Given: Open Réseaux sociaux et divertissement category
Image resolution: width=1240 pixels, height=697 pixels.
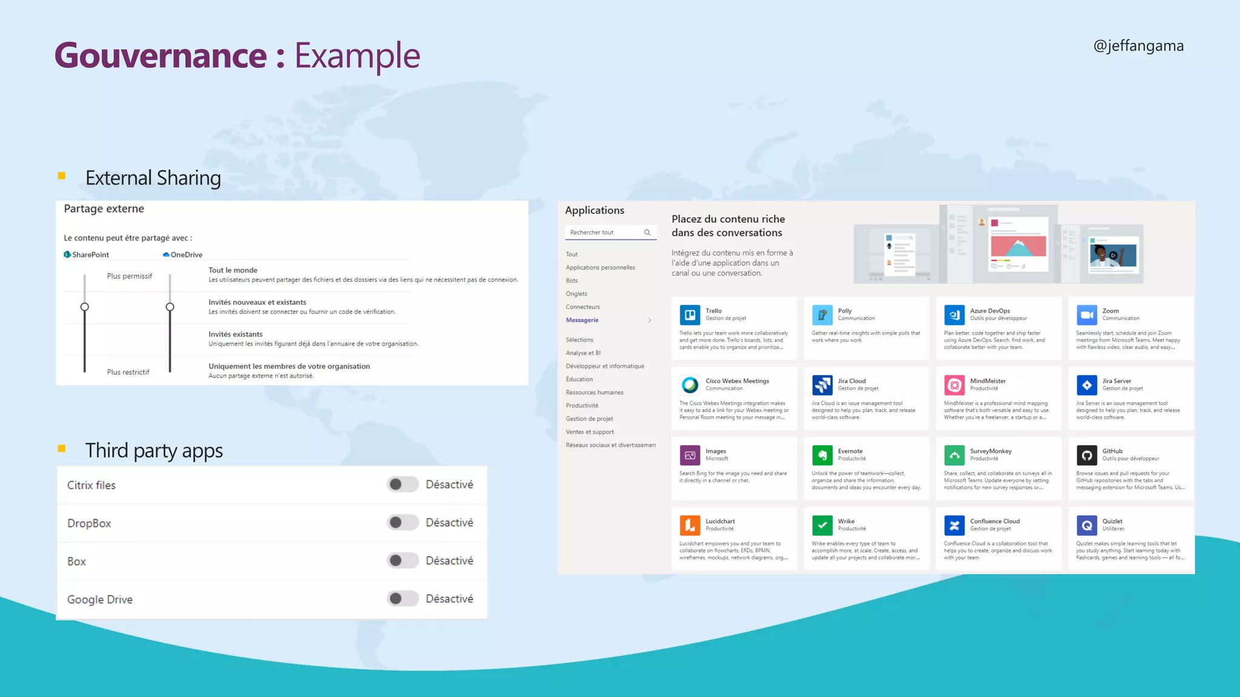Looking at the screenshot, I should click(610, 445).
